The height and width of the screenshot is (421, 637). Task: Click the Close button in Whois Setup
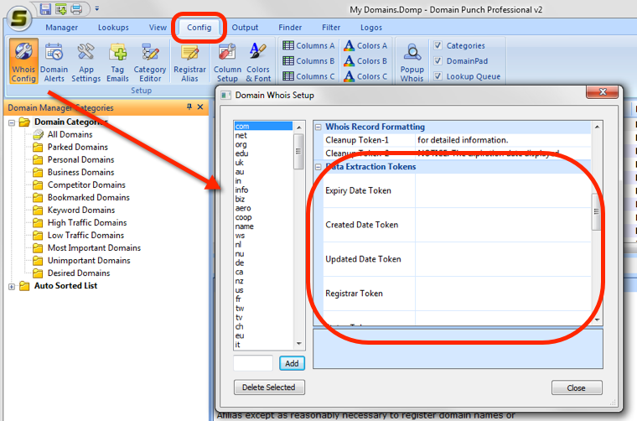pyautogui.click(x=577, y=387)
